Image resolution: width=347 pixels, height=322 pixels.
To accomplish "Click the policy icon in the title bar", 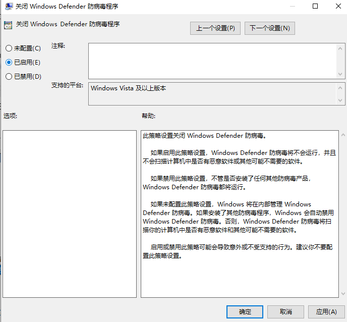I will [x=9, y=7].
